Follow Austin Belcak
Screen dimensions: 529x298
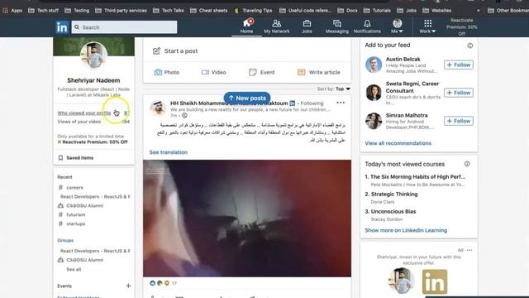click(x=459, y=65)
